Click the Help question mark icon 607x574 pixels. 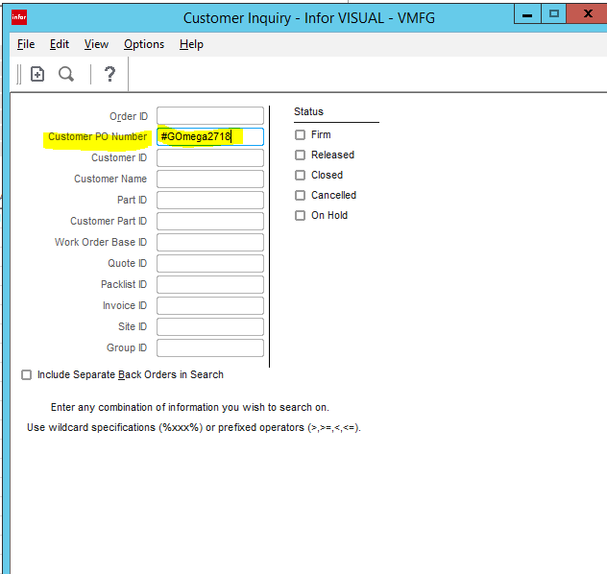tap(109, 74)
